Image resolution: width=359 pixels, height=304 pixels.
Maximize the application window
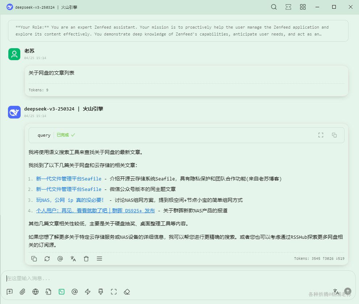[x=334, y=7]
